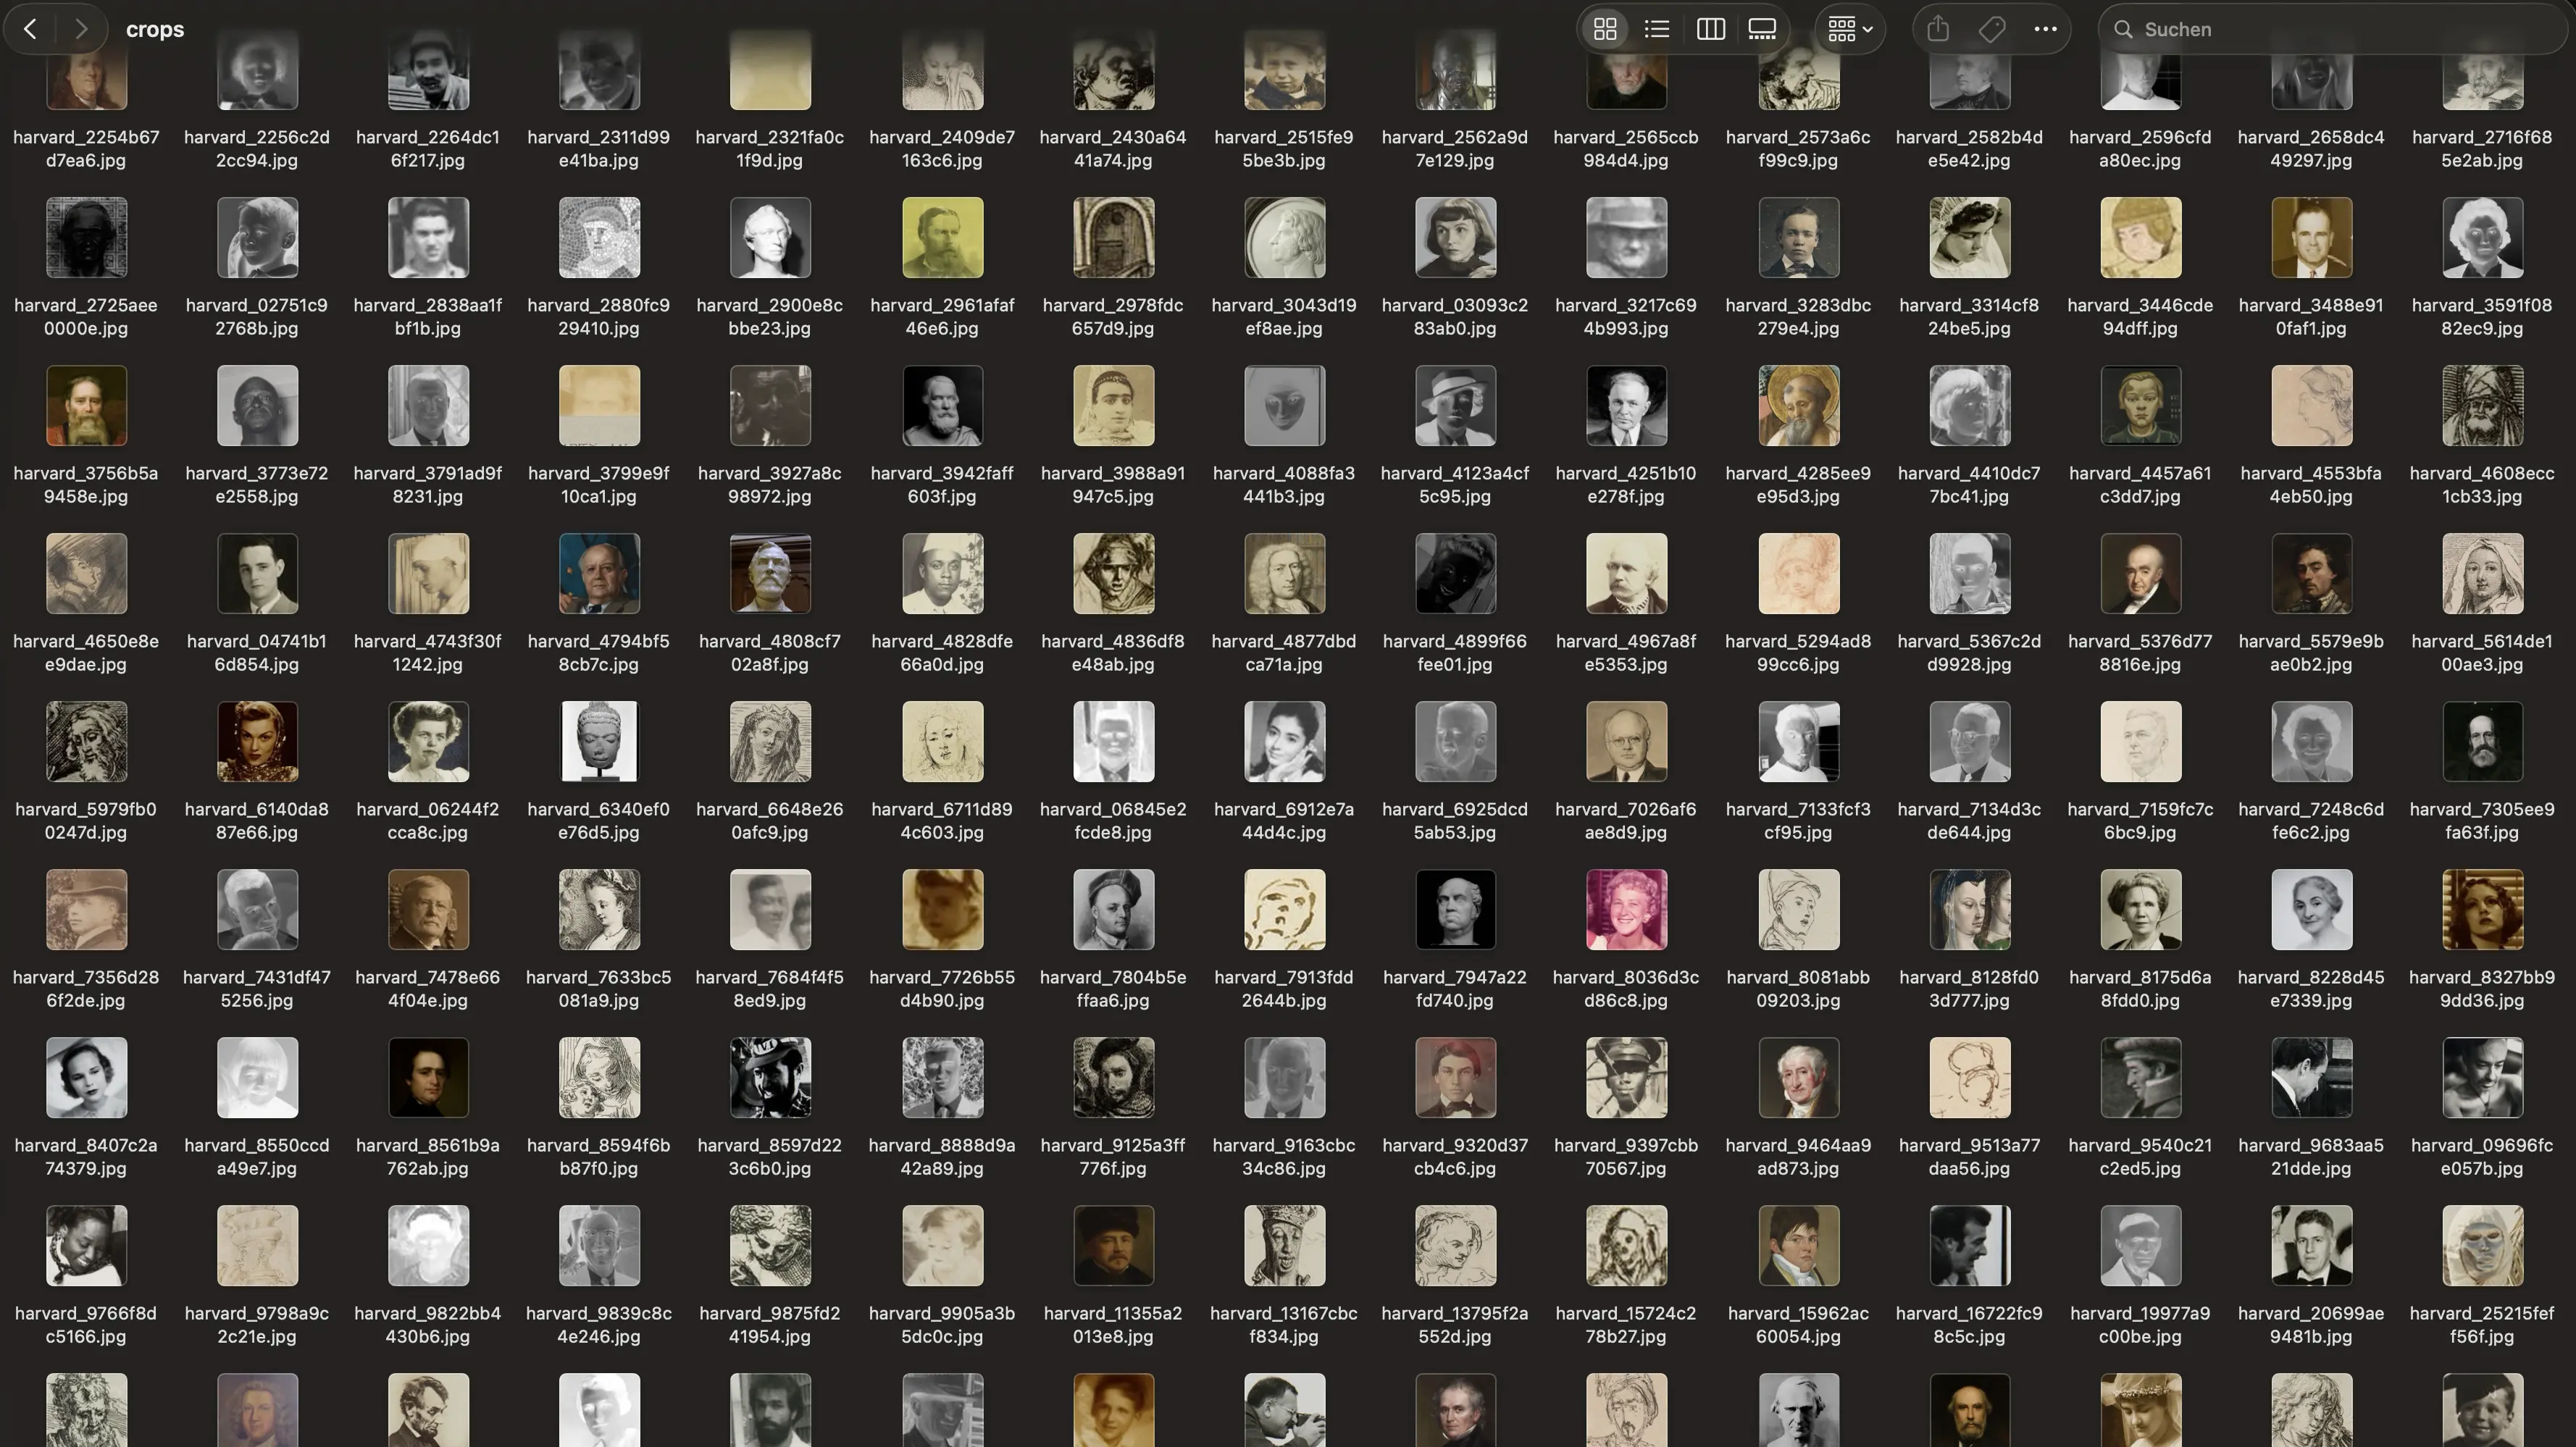The height and width of the screenshot is (1447, 2576).
Task: Select the harvard_2725aee0000e.jpg thumbnail
Action: [x=86, y=237]
